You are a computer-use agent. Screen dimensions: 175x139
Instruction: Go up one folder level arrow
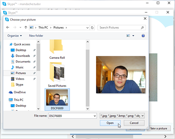(x=26, y=27)
